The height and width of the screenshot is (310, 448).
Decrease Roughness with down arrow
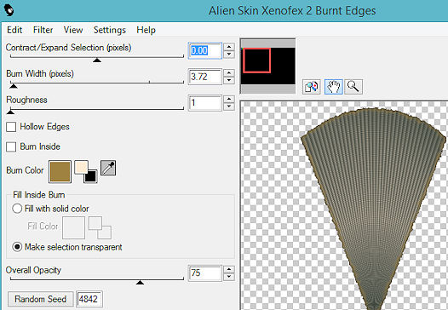click(x=228, y=106)
